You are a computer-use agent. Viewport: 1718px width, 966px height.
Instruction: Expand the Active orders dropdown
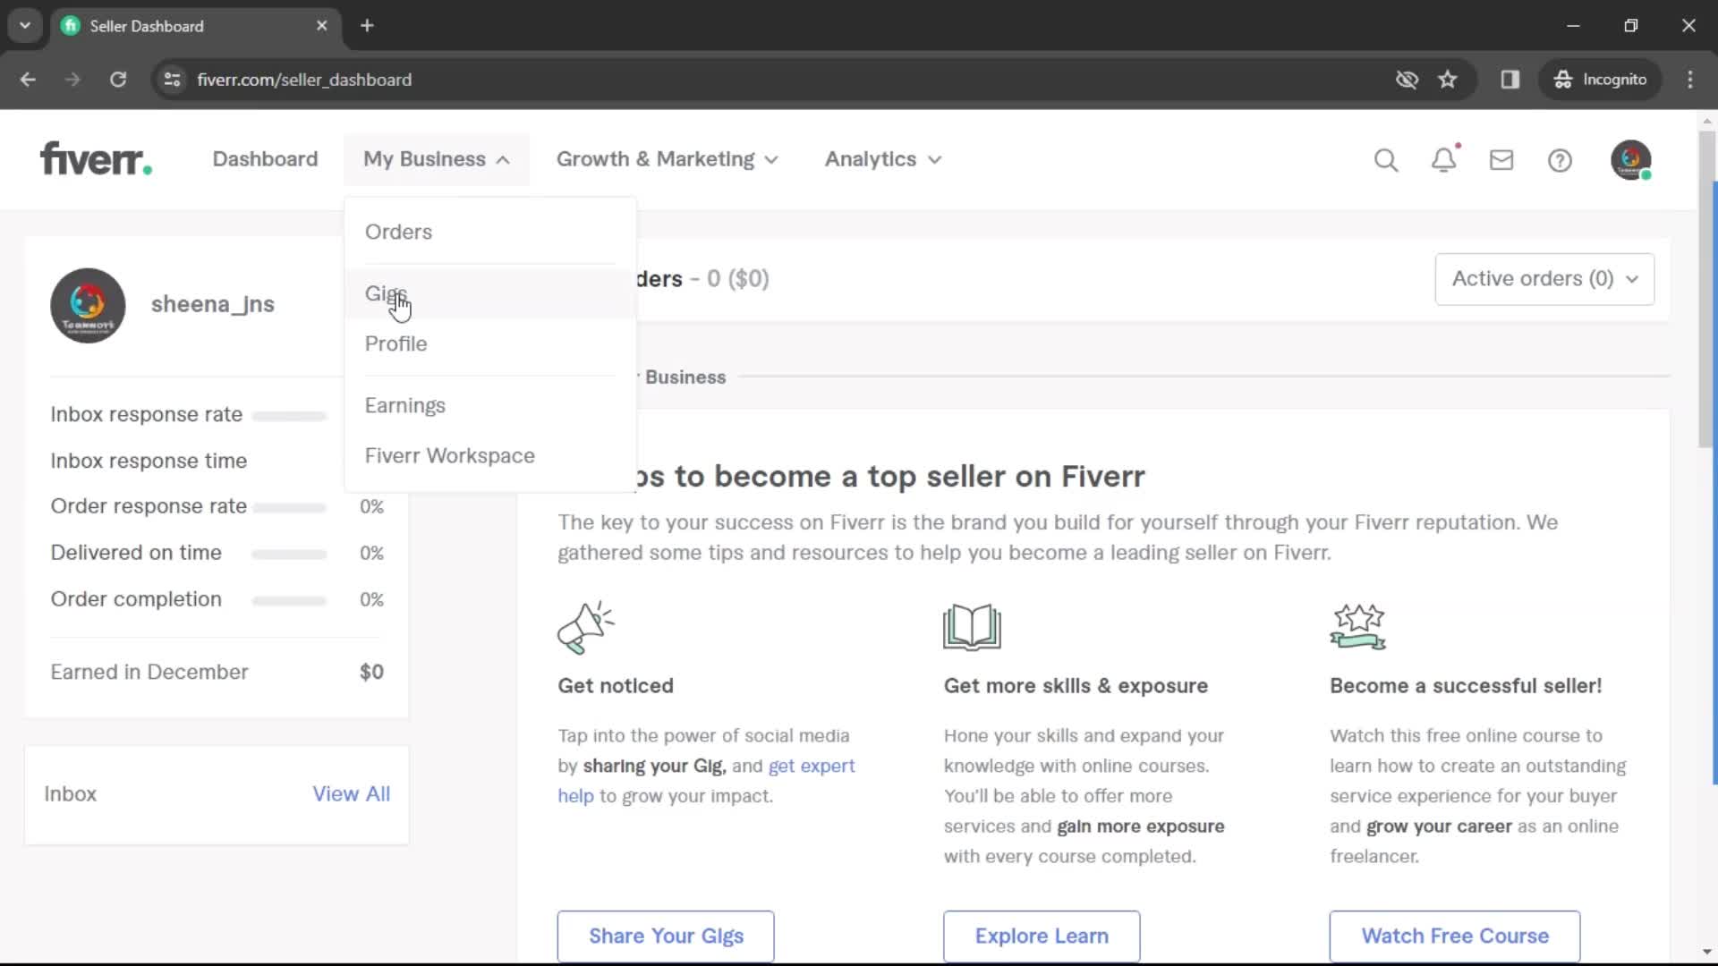click(1544, 278)
